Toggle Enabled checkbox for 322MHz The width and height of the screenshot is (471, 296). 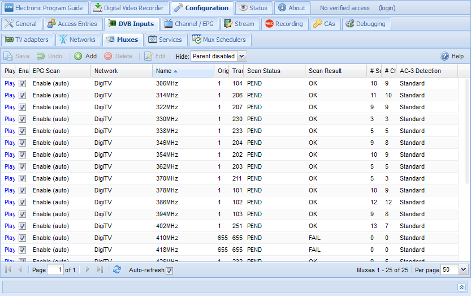coord(22,107)
